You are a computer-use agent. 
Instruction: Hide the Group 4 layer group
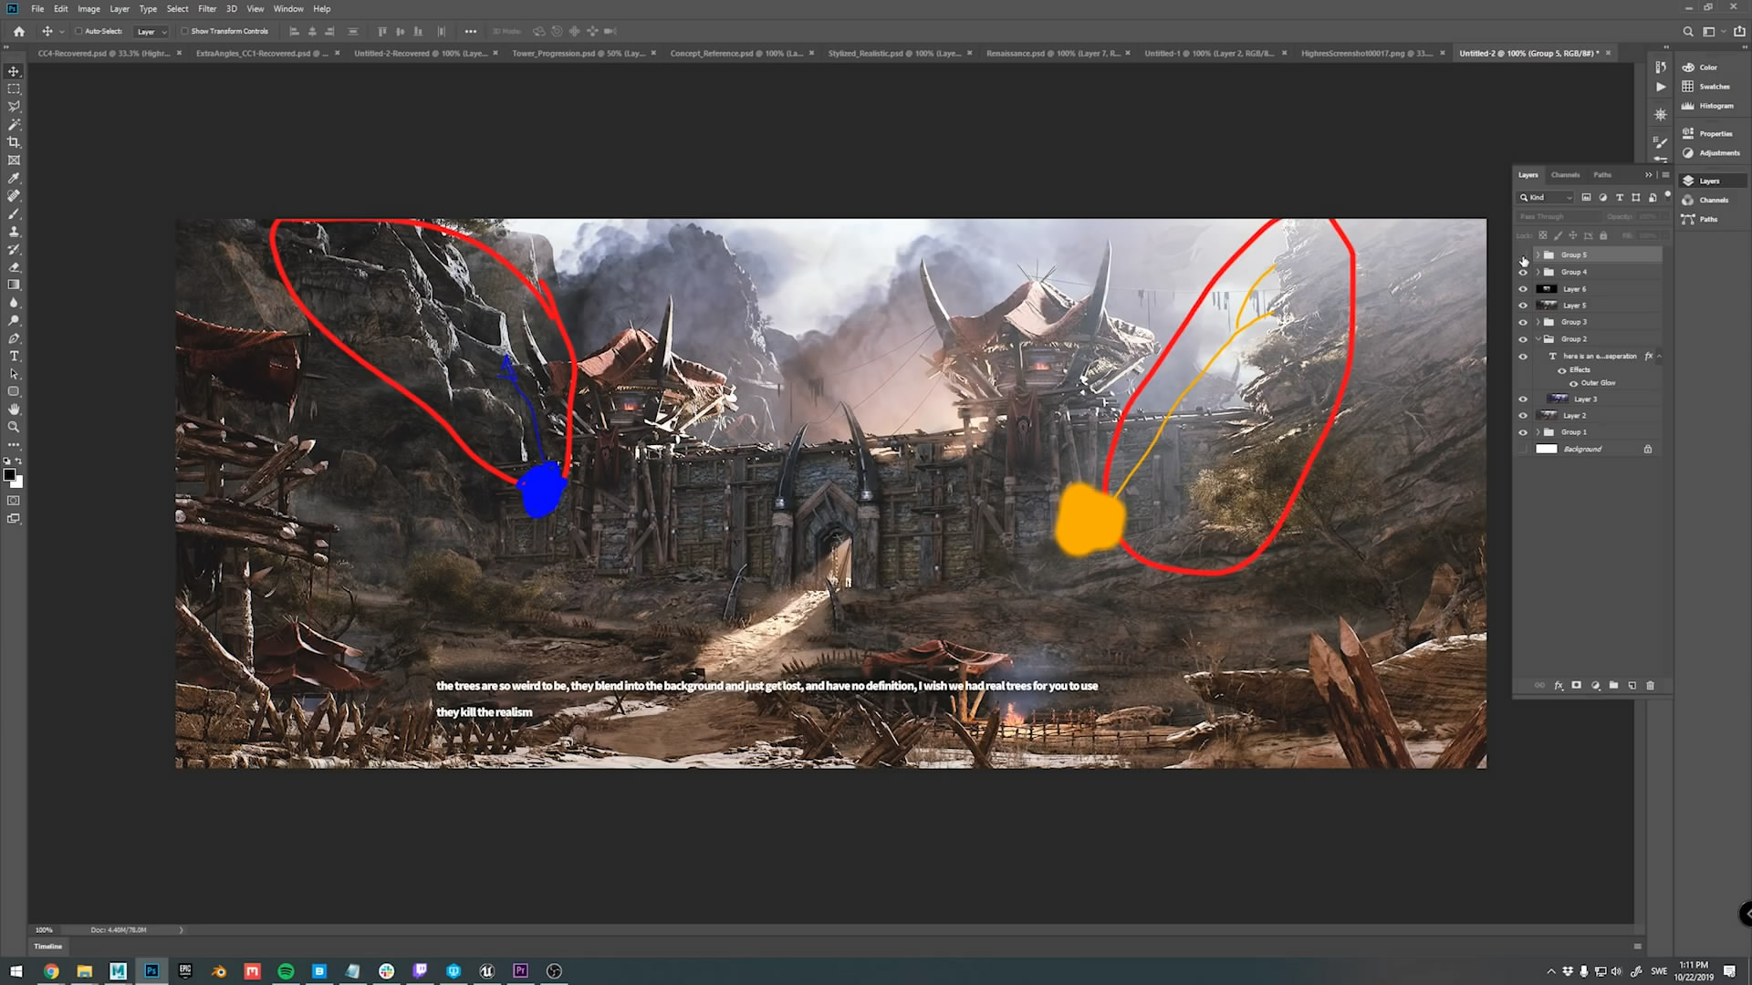point(1523,272)
